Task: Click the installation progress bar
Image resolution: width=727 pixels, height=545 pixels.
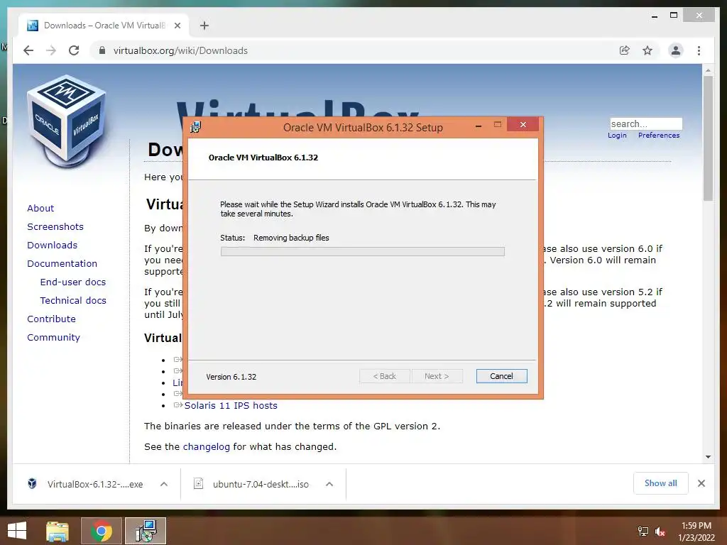Action: (363, 252)
